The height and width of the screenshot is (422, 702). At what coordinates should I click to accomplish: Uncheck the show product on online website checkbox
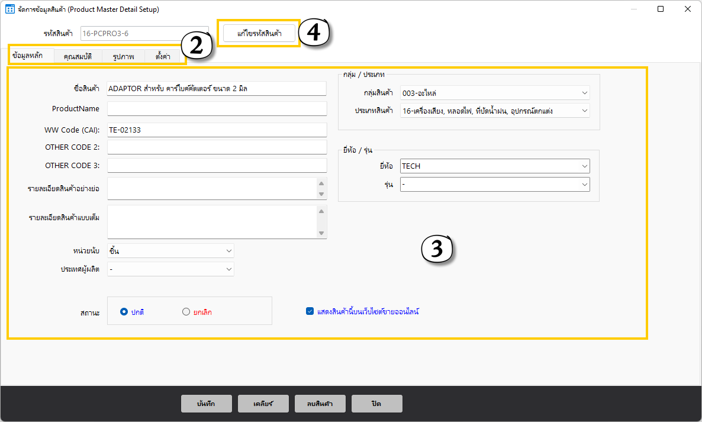point(310,311)
